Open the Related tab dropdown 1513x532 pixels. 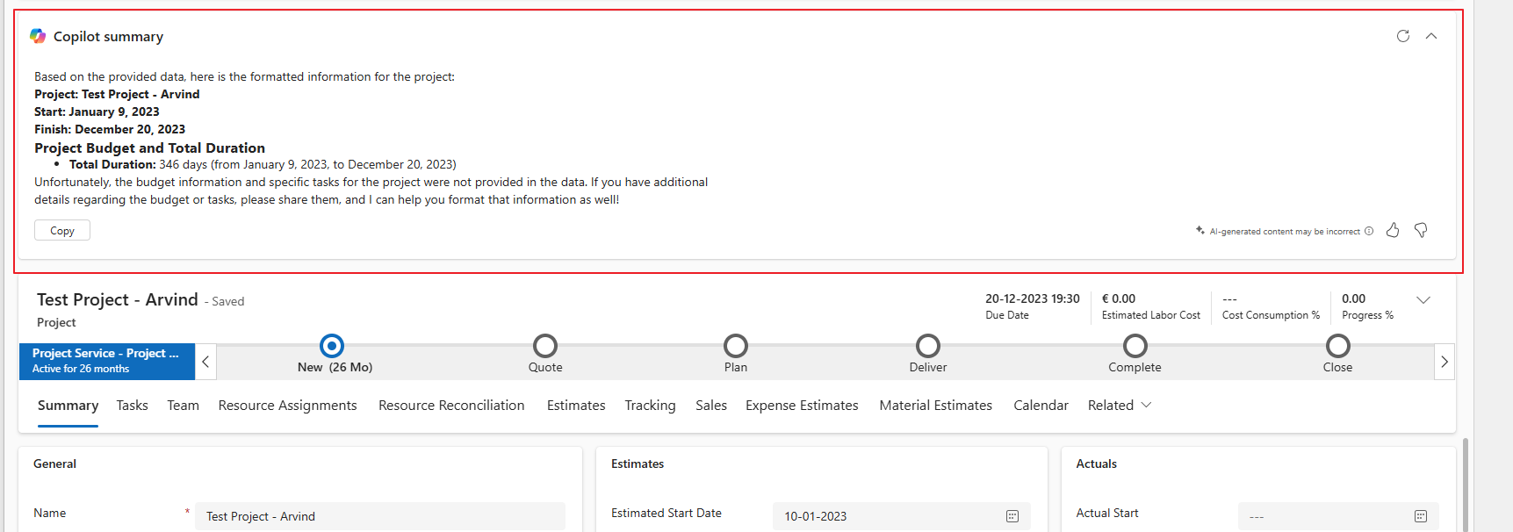(1120, 405)
